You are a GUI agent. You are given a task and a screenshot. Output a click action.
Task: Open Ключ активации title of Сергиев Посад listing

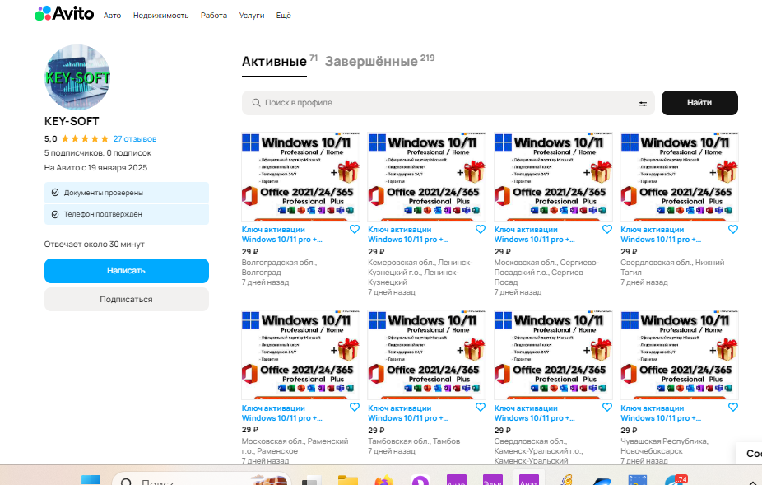tap(535, 235)
